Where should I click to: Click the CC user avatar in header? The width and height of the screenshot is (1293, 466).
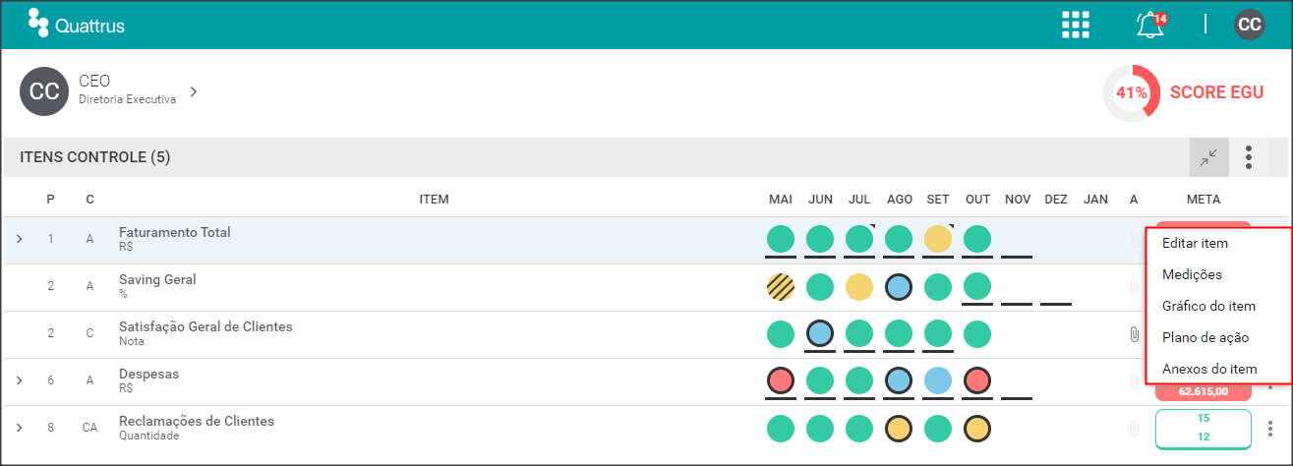tap(1250, 25)
